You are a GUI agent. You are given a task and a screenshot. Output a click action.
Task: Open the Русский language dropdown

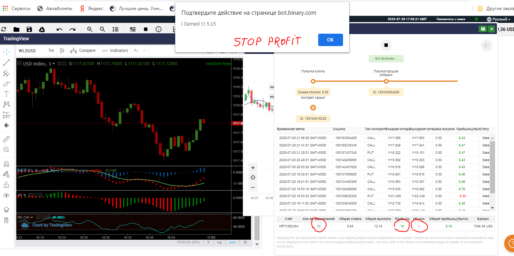click(499, 19)
